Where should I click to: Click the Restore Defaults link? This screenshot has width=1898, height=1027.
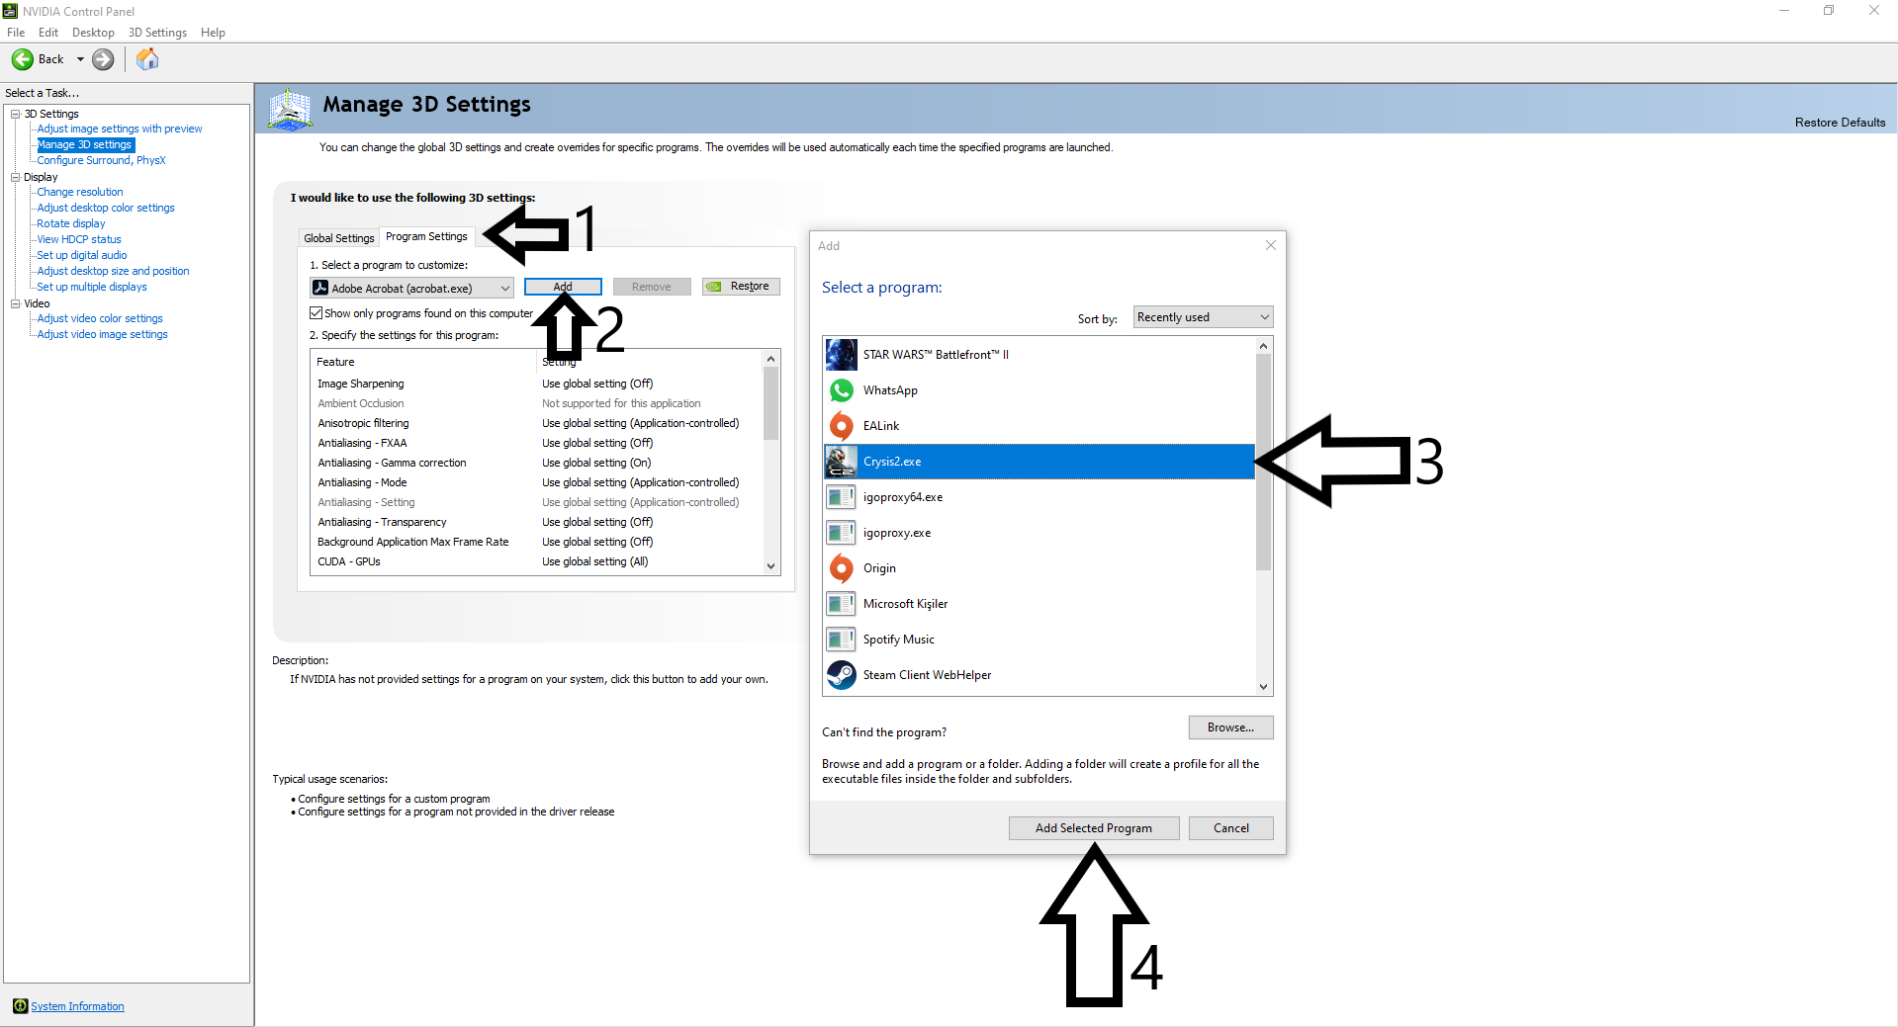coord(1840,123)
